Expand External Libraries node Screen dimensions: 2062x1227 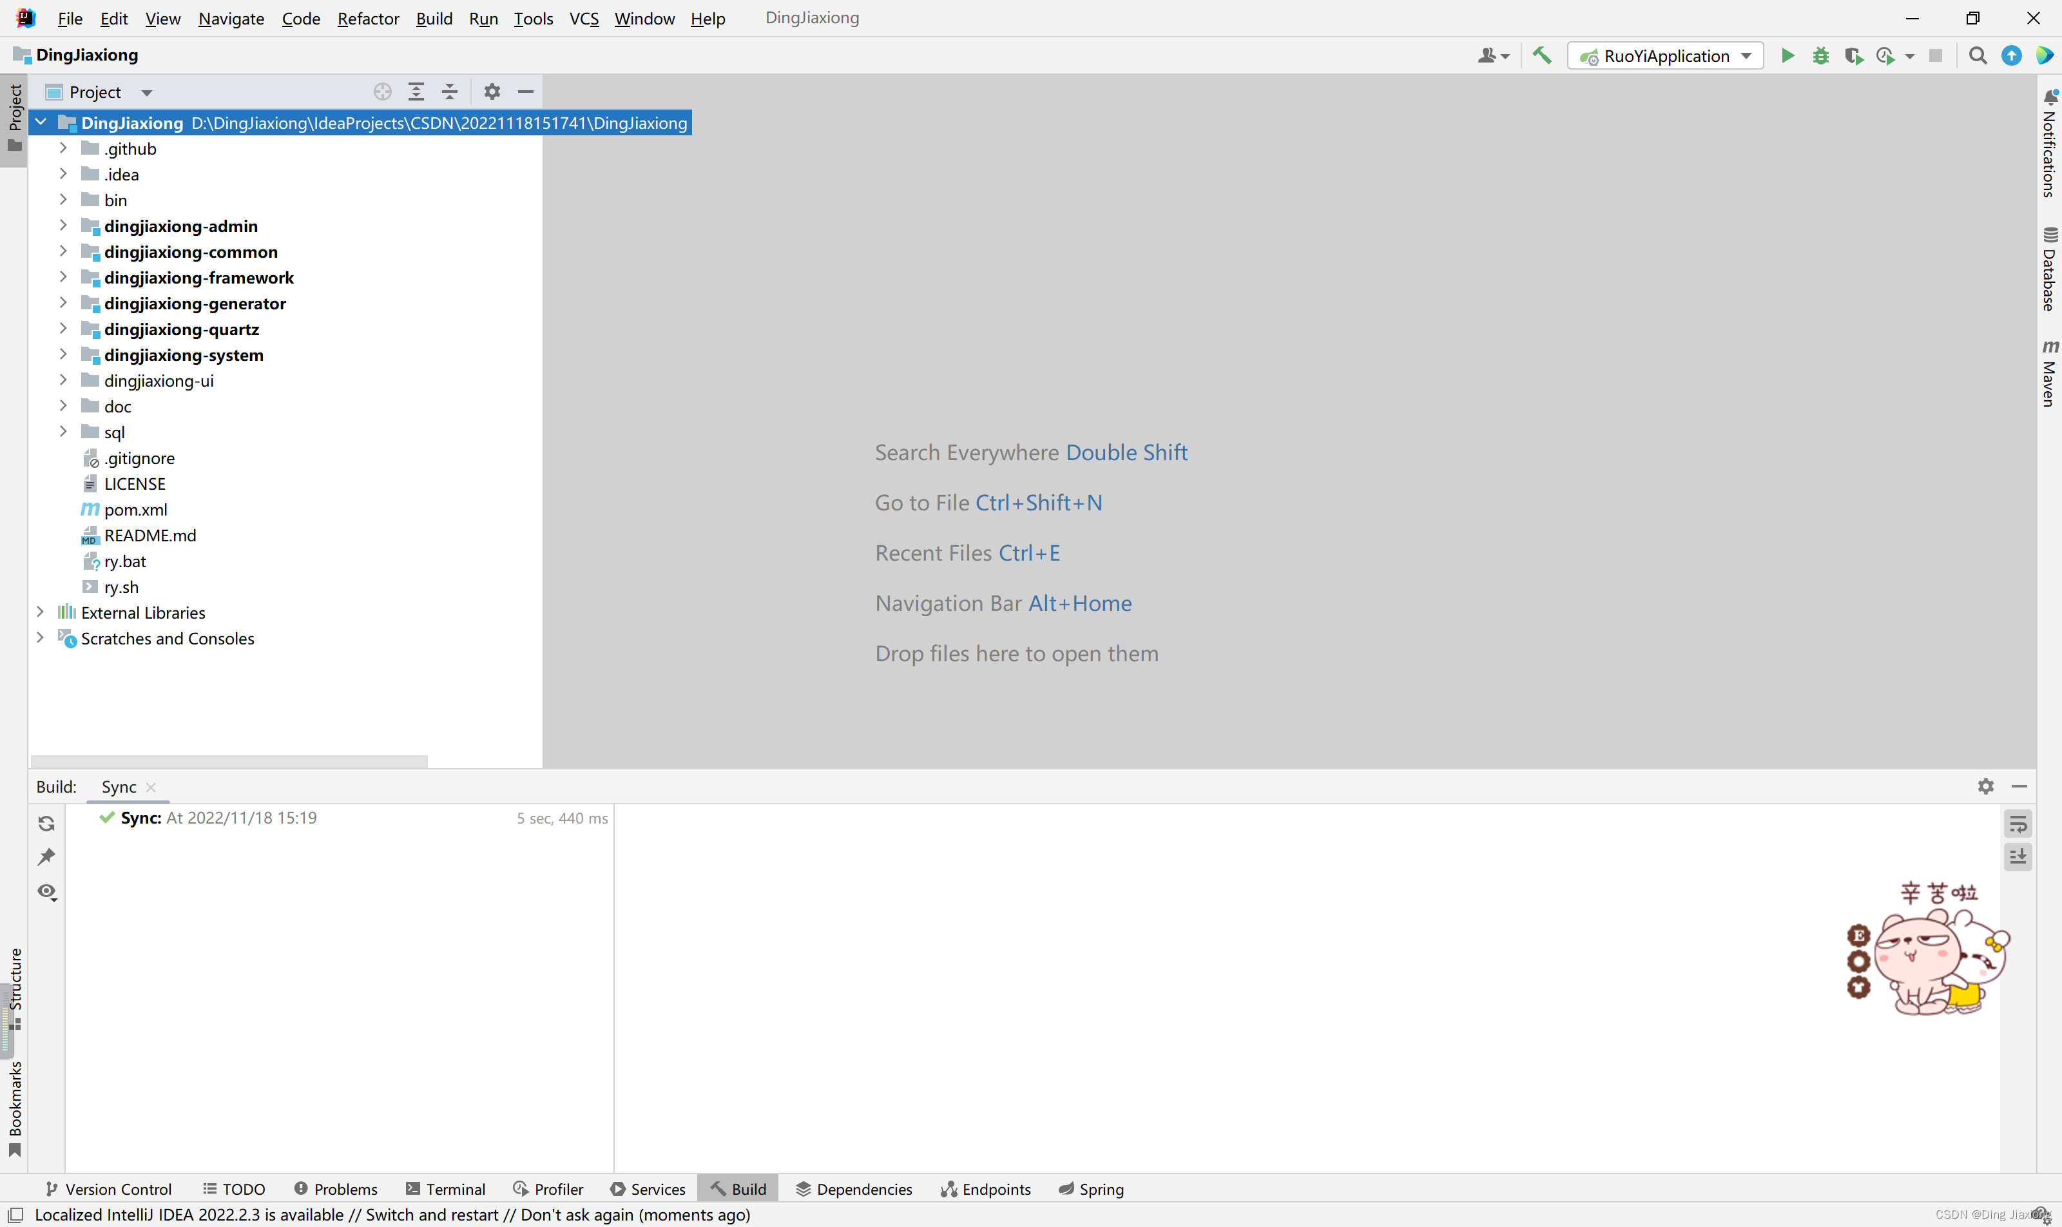coord(41,612)
